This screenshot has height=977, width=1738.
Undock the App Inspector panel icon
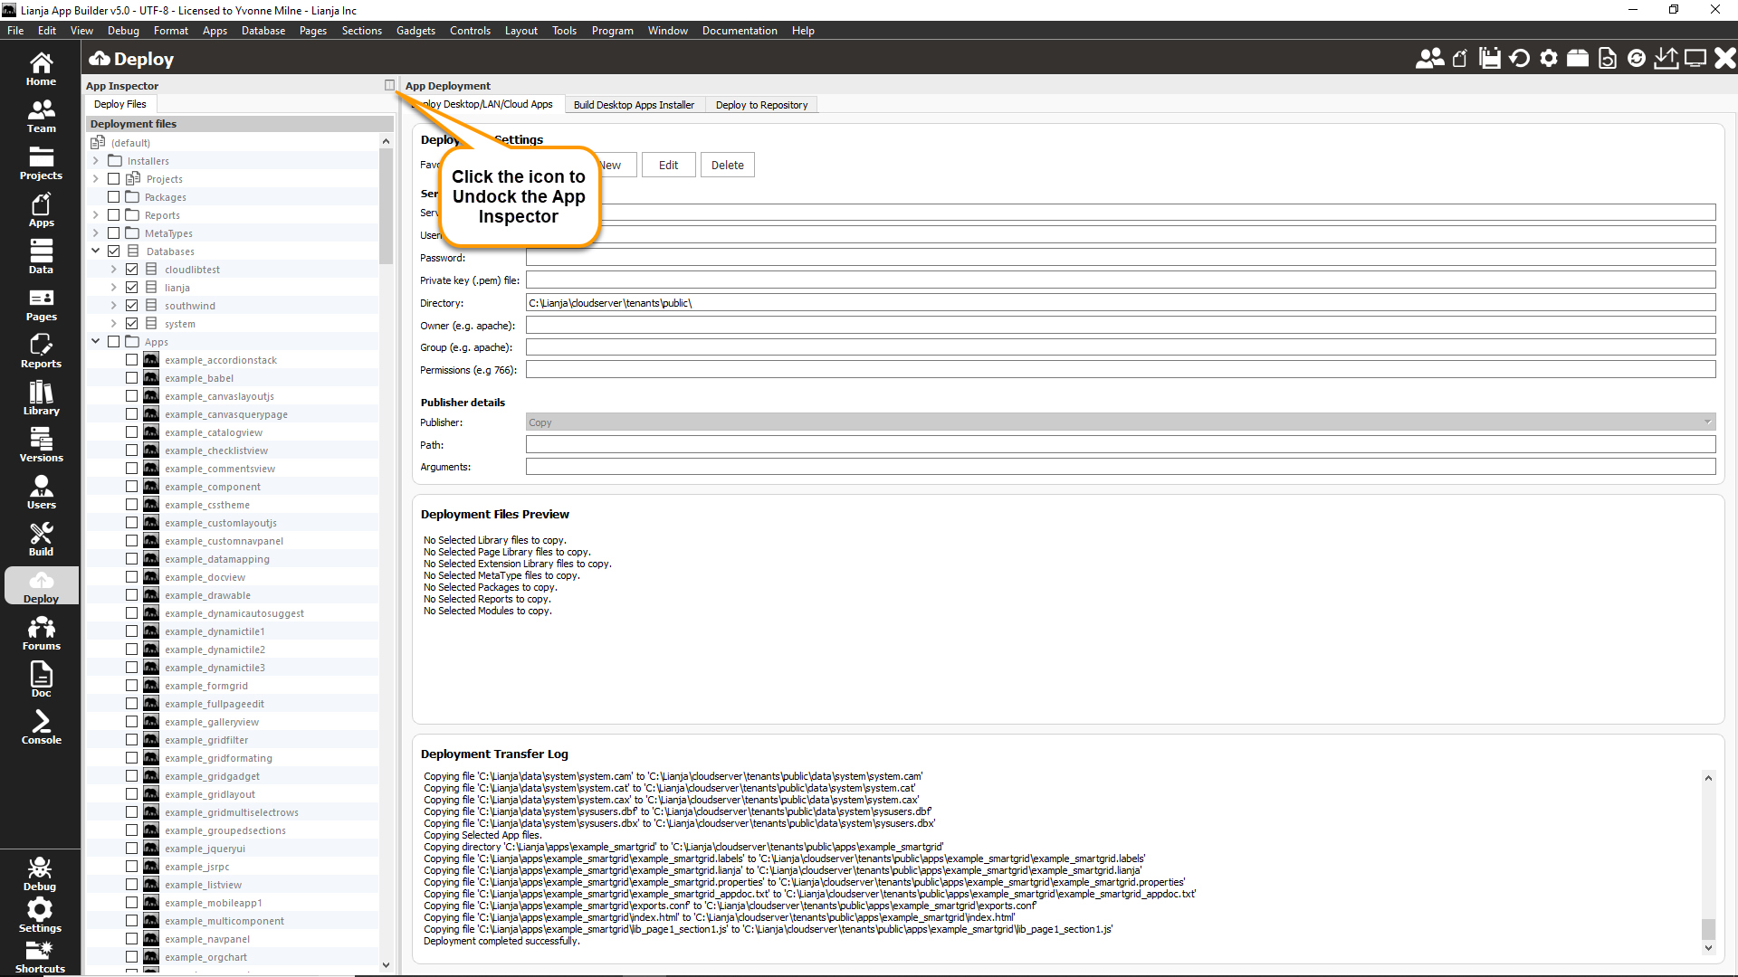click(389, 85)
